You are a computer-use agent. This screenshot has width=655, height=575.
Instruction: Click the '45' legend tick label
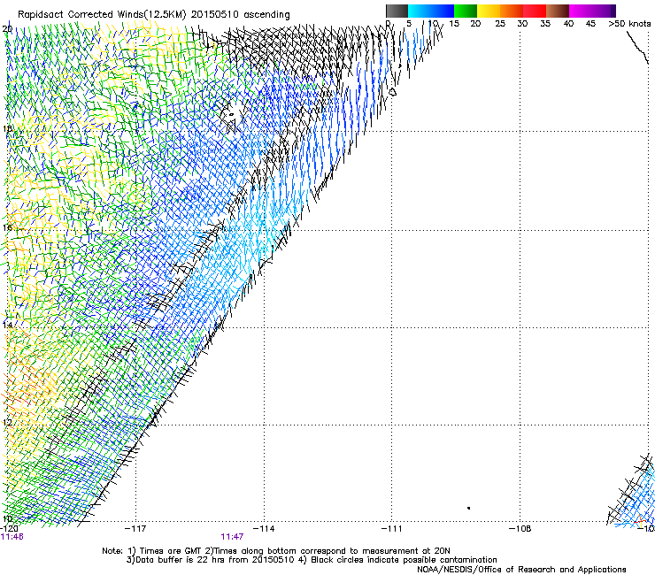[x=590, y=24]
